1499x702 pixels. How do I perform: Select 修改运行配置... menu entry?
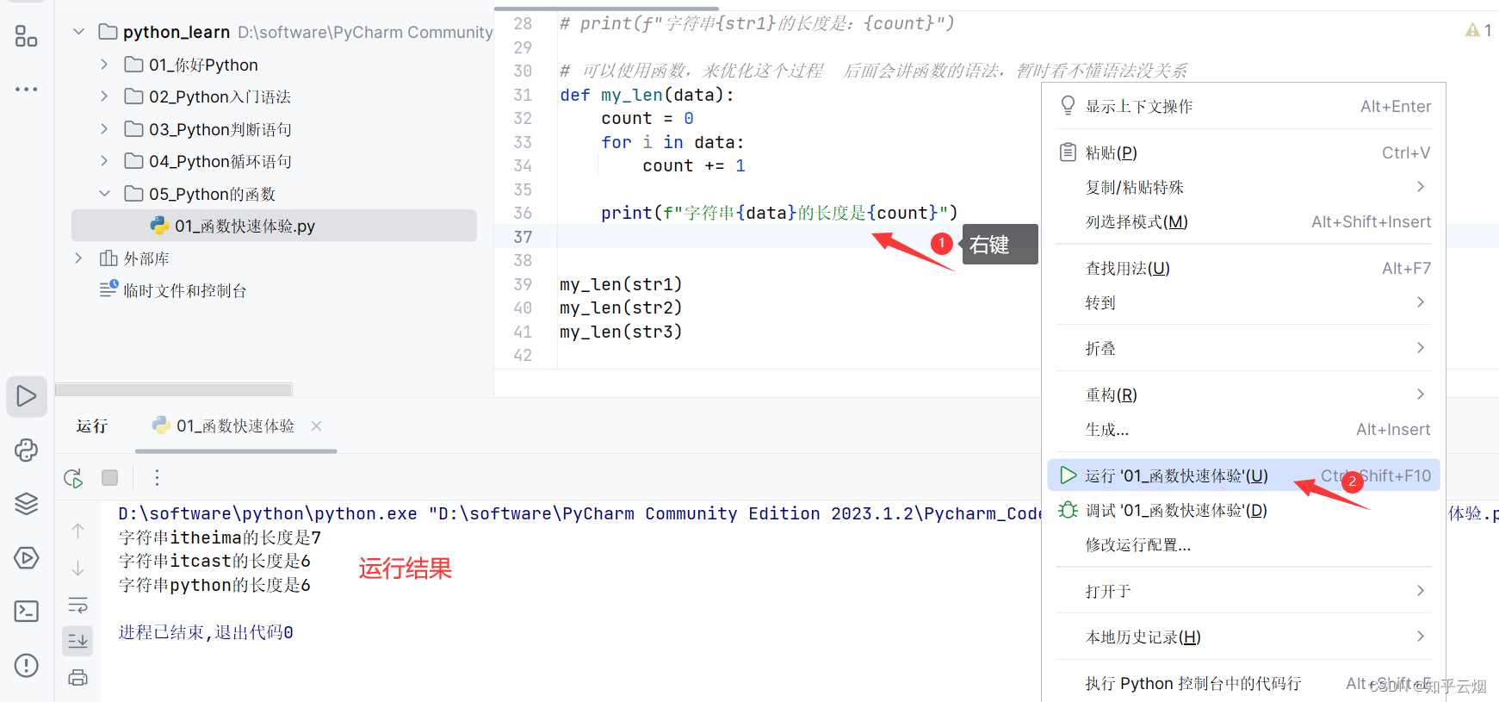(x=1243, y=544)
